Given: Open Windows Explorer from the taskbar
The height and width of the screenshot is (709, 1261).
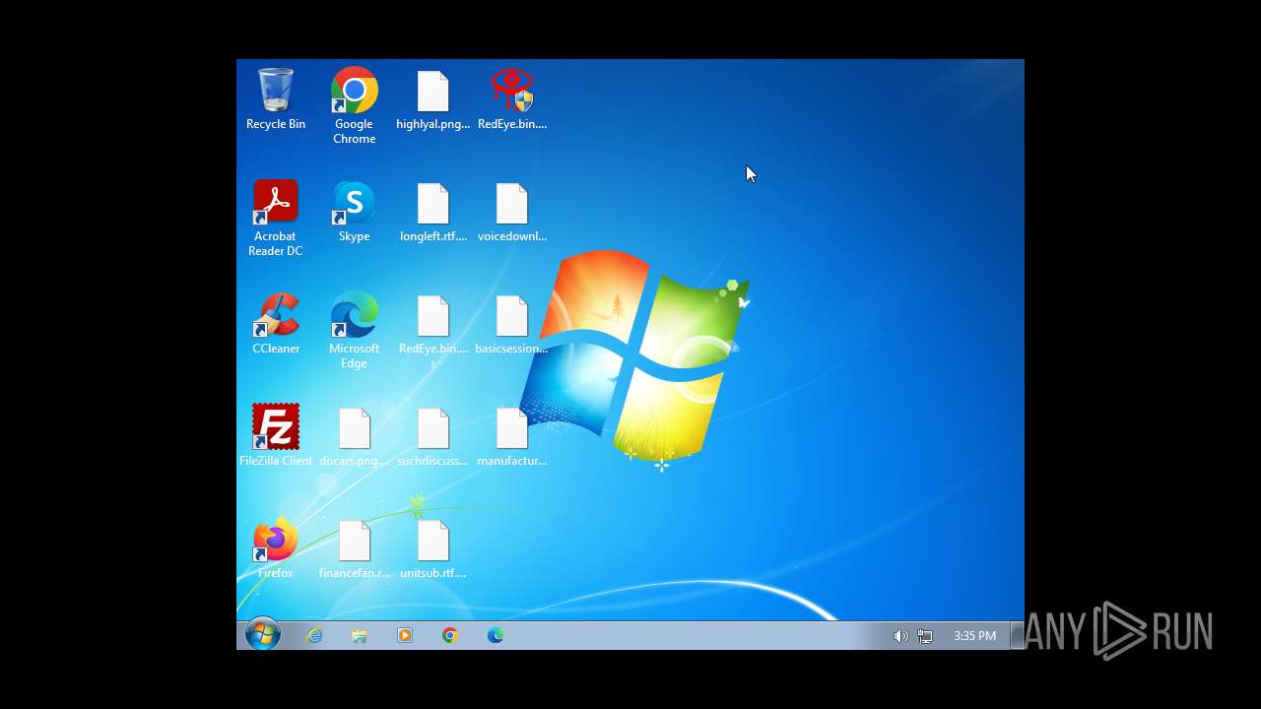Looking at the screenshot, I should (360, 635).
